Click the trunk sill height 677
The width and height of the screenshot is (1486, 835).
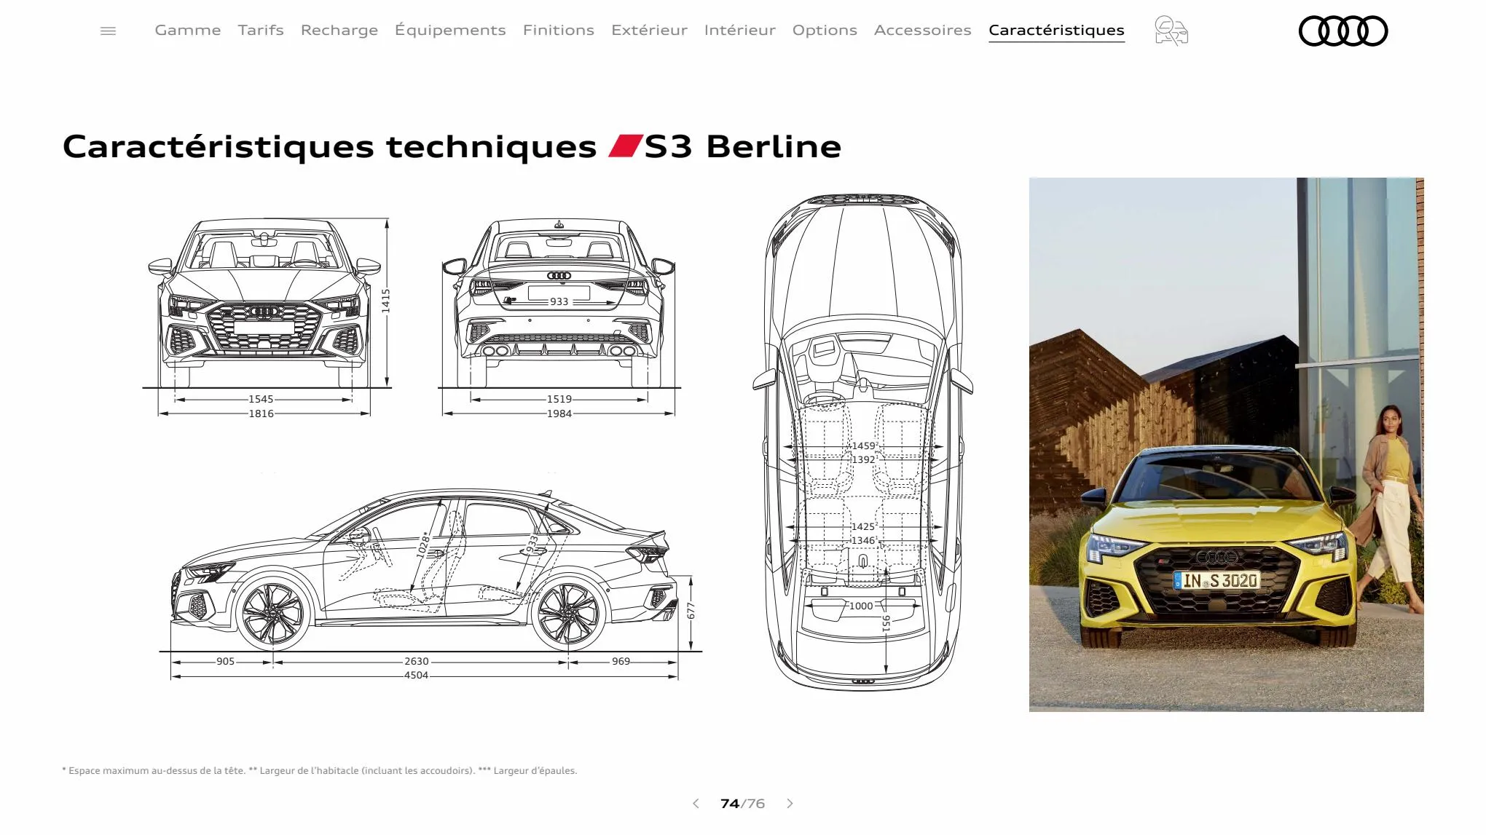[x=691, y=611]
